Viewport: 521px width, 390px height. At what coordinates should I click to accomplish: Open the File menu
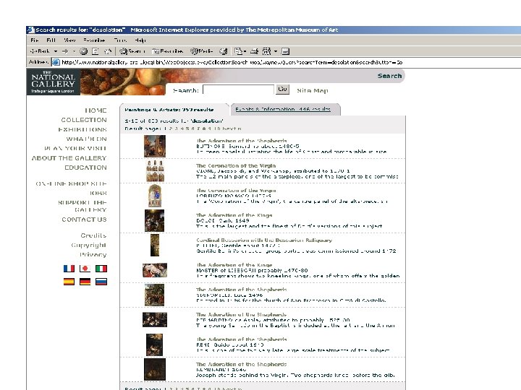coord(34,40)
